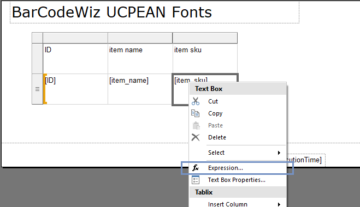
Task: Click the tablix corner handle
Action: pos(38,38)
